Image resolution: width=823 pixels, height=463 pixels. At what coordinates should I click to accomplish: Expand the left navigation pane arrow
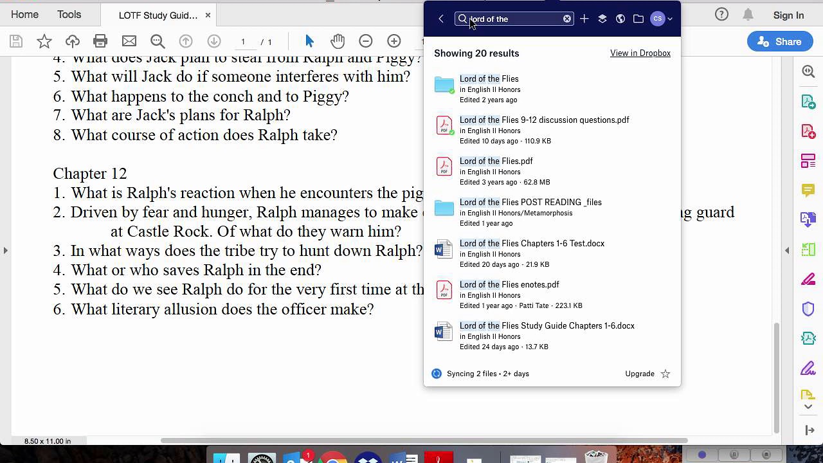click(x=6, y=250)
